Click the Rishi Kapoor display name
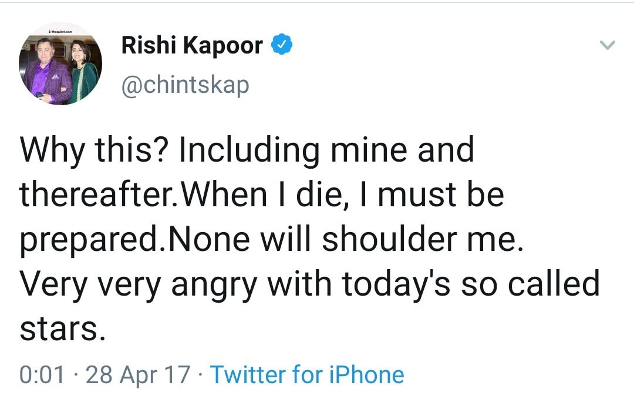The image size is (634, 409). tap(192, 45)
